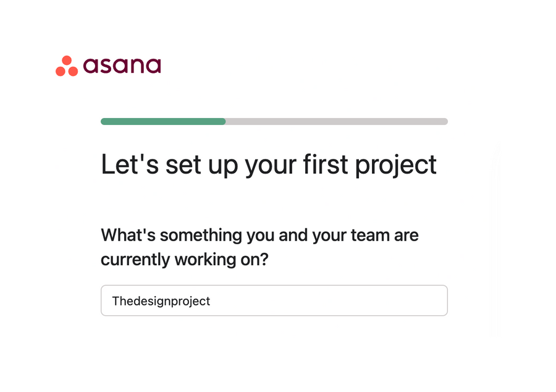Click the onboarding progress indicator
Screen dimensions: 556x392
tap(274, 121)
